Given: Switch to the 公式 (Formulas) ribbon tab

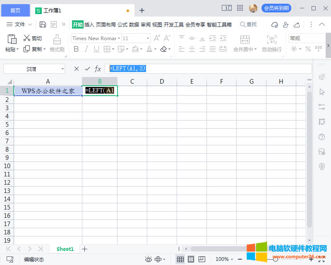Looking at the screenshot, I should 122,24.
